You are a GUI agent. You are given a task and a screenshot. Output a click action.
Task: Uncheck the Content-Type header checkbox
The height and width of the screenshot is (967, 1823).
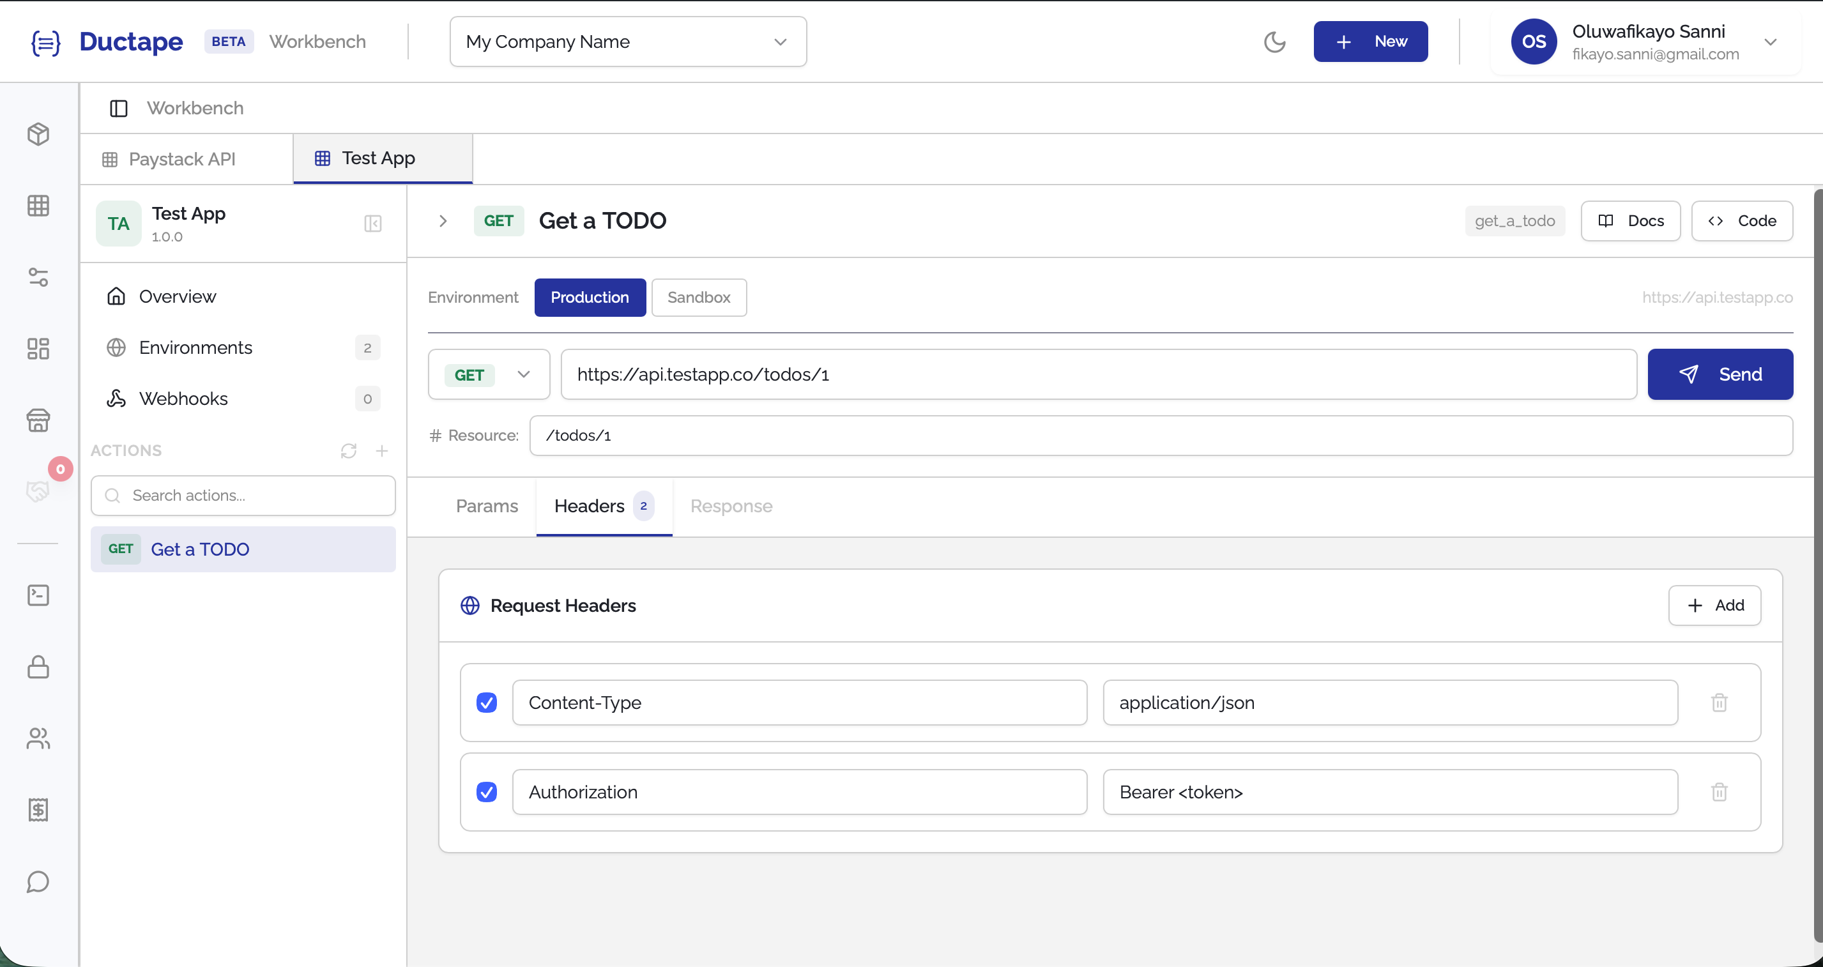[487, 703]
